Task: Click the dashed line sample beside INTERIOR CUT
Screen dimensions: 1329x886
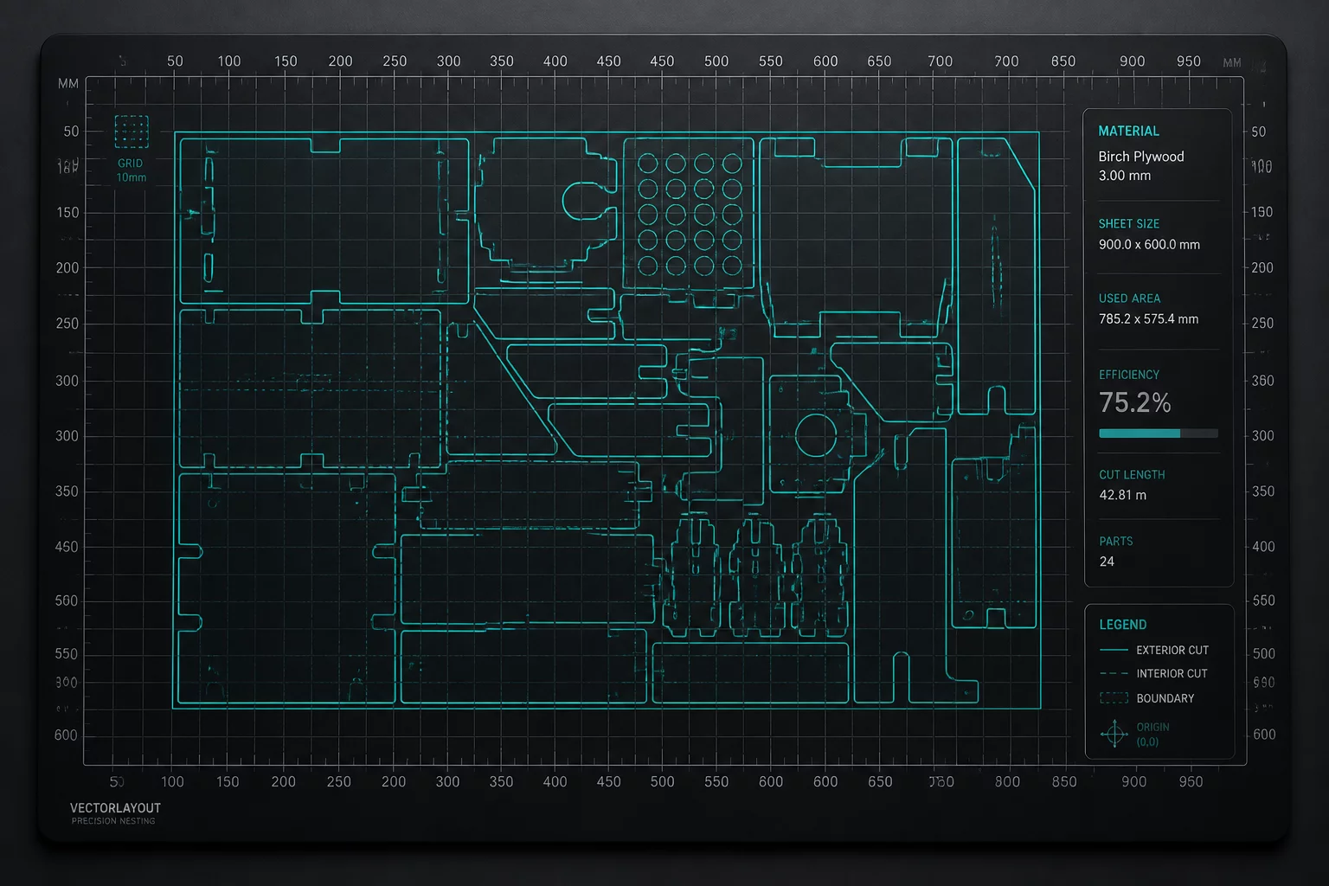Action: point(1114,673)
